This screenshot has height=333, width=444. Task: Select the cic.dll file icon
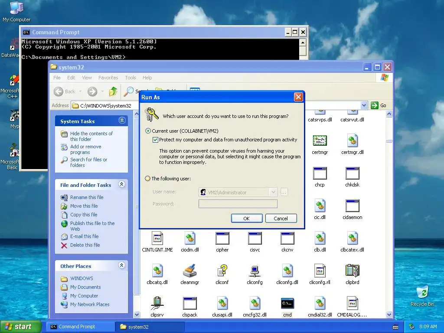pos(320,206)
